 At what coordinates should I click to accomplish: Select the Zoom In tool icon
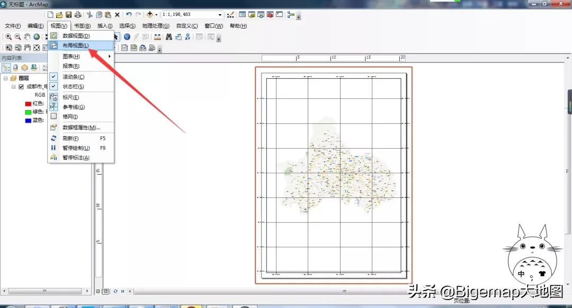pos(9,36)
